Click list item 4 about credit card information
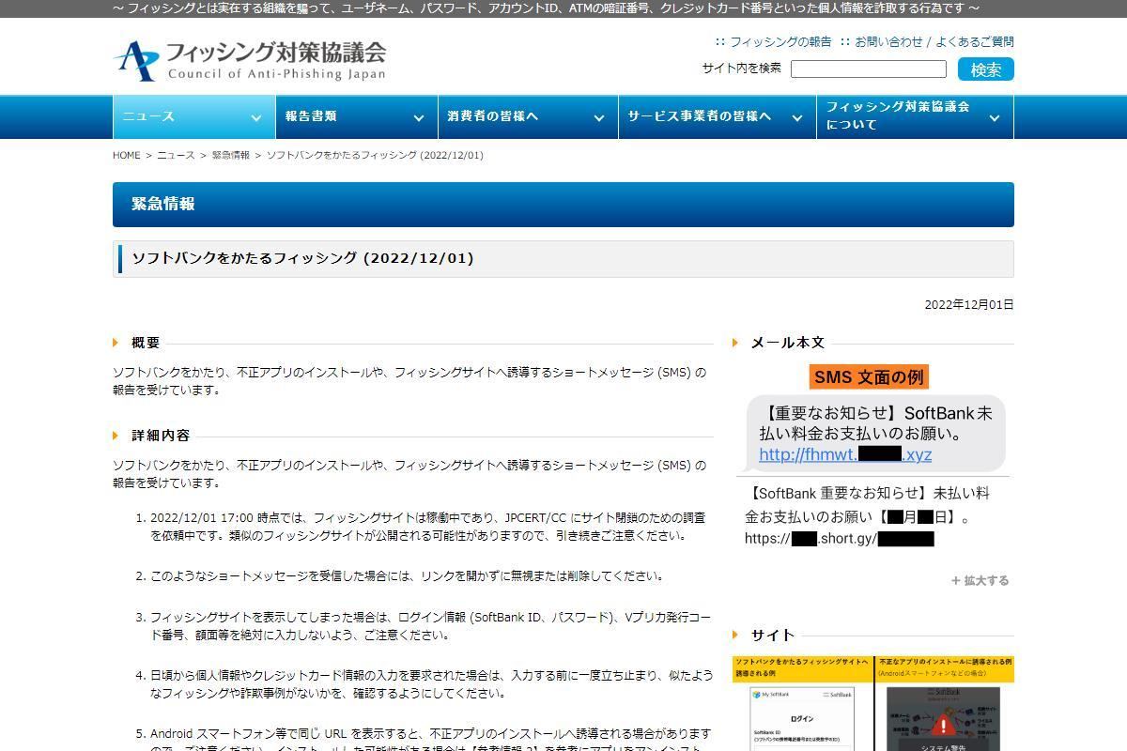Viewport: 1127px width, 751px height. click(x=431, y=684)
